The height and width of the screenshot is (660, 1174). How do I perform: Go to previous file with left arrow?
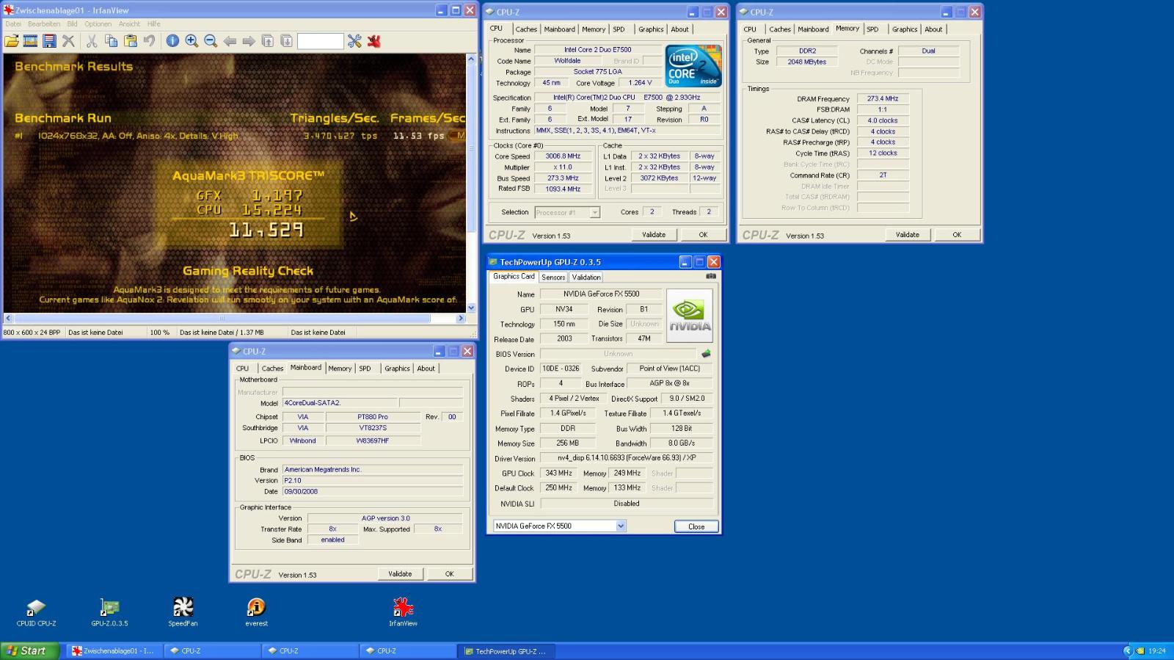pos(230,41)
